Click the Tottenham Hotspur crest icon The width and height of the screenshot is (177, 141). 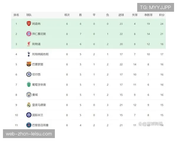[x=29, y=54]
